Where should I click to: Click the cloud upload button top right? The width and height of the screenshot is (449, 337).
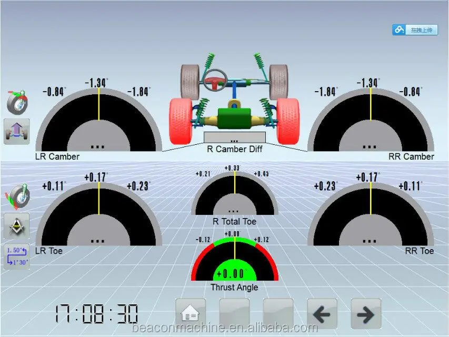coord(415,30)
